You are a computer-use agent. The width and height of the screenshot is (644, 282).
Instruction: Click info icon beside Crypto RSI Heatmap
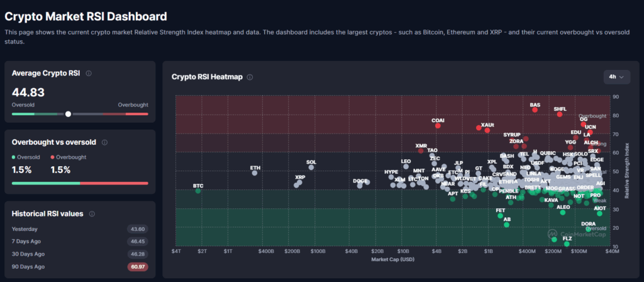coord(250,77)
